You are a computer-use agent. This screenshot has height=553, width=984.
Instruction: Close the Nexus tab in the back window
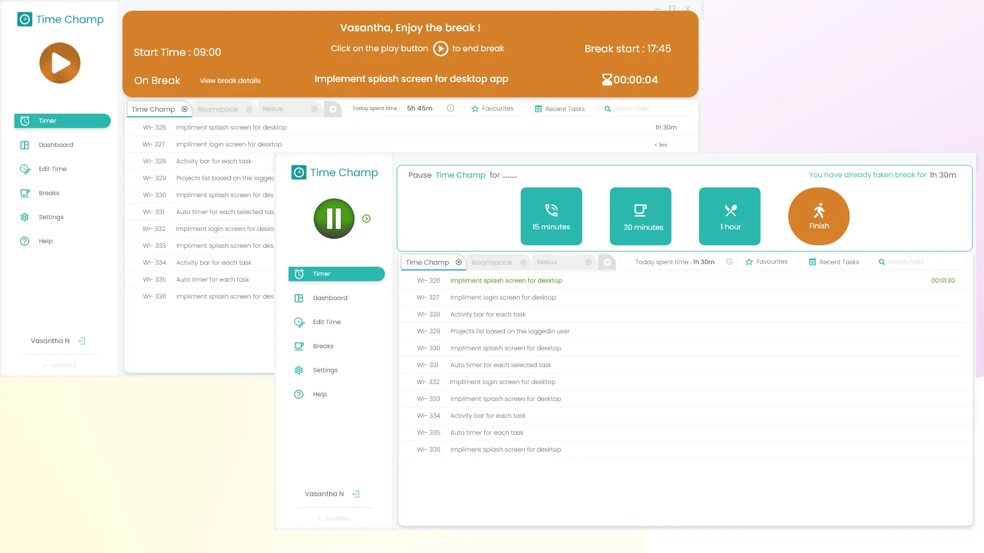coord(315,109)
